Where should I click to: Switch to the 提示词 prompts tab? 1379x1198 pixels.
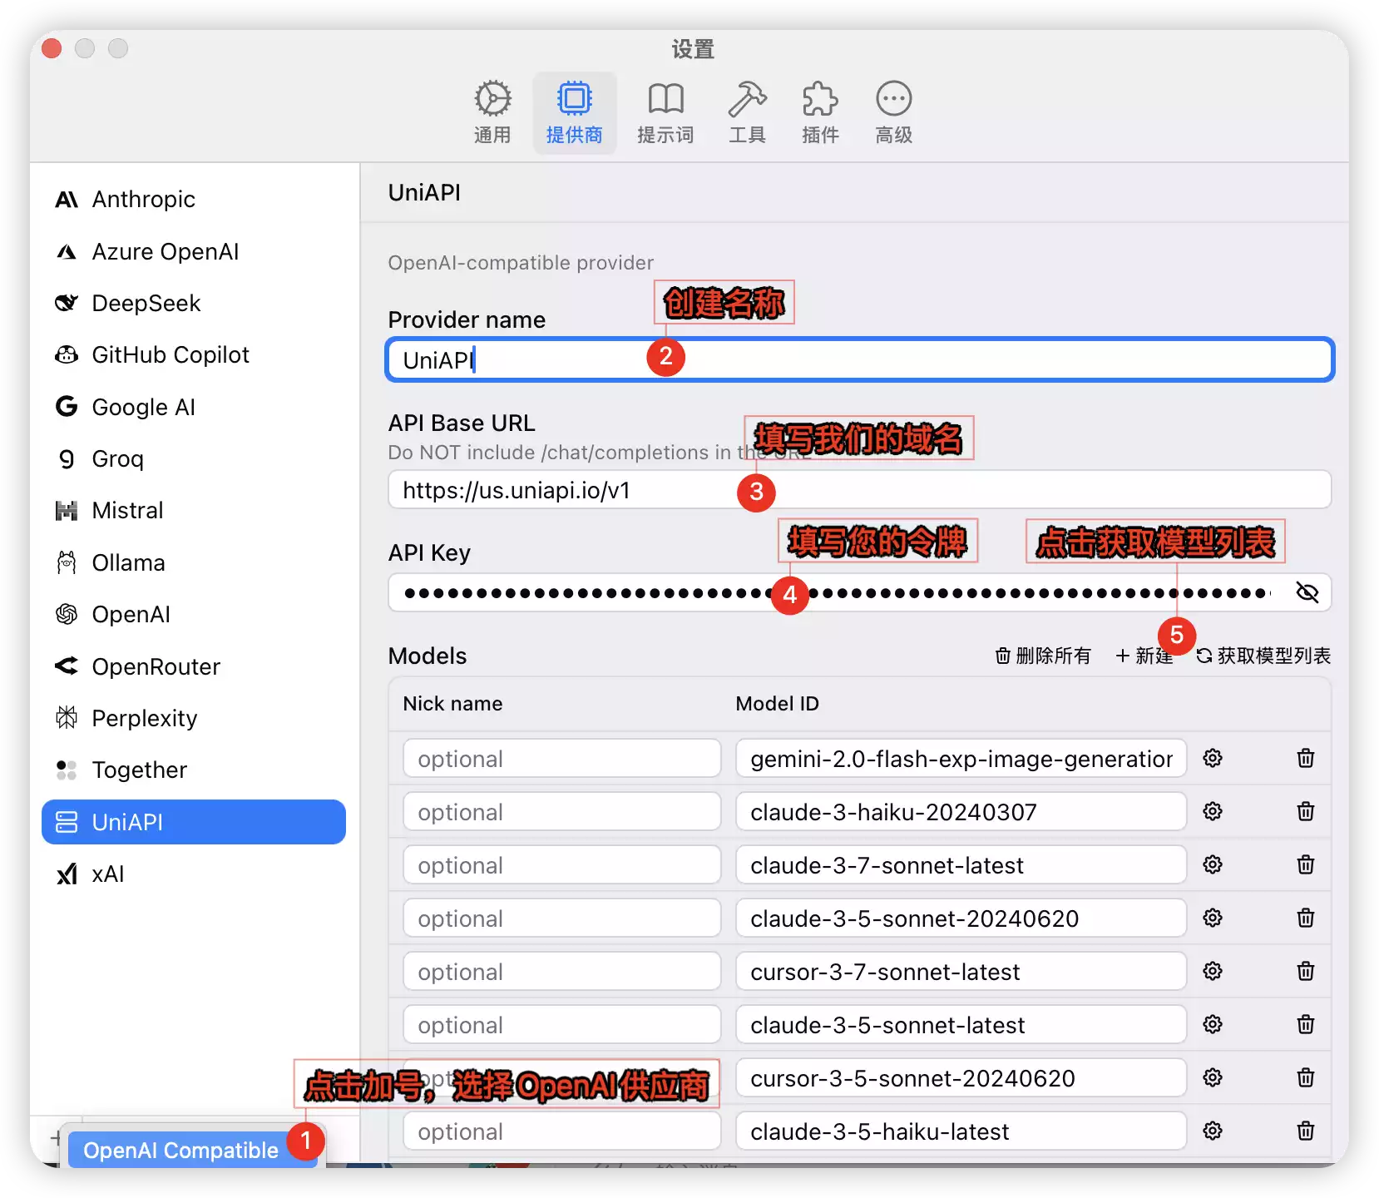(665, 113)
